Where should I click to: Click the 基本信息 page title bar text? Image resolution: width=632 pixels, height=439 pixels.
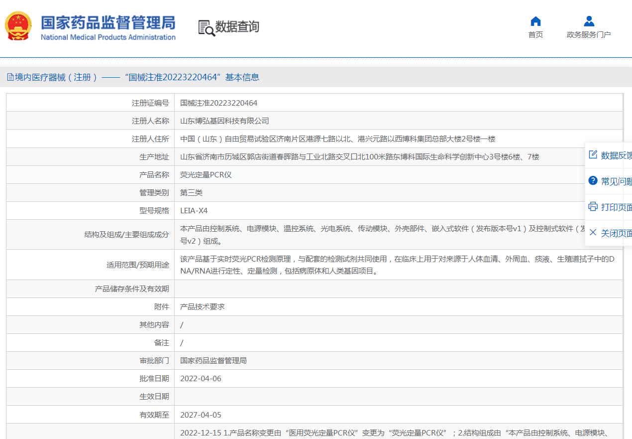click(x=242, y=77)
